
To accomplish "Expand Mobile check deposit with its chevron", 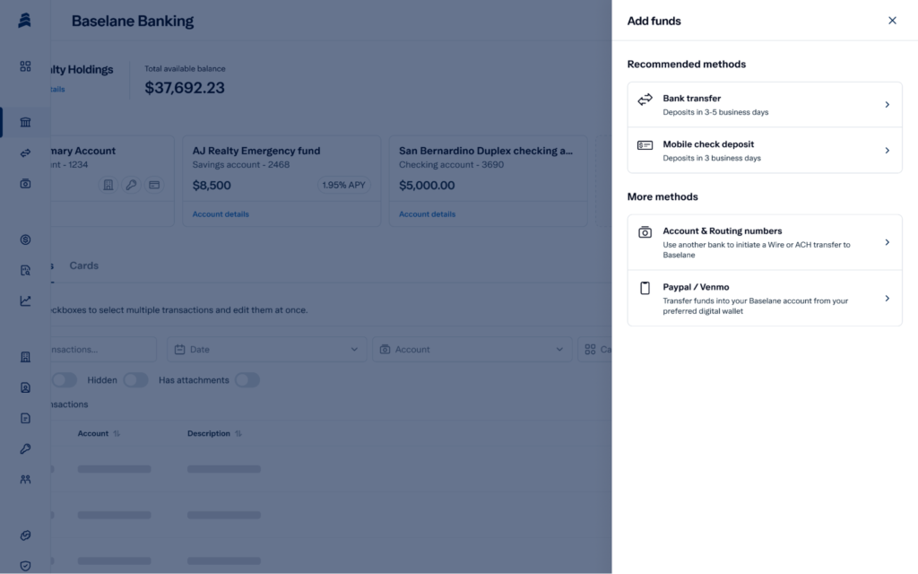I will pyautogui.click(x=888, y=151).
